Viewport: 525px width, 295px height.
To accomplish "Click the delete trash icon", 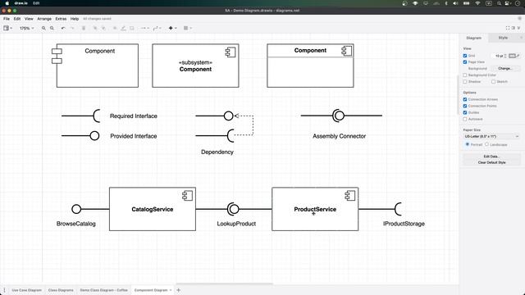I will pyautogui.click(x=84, y=28).
